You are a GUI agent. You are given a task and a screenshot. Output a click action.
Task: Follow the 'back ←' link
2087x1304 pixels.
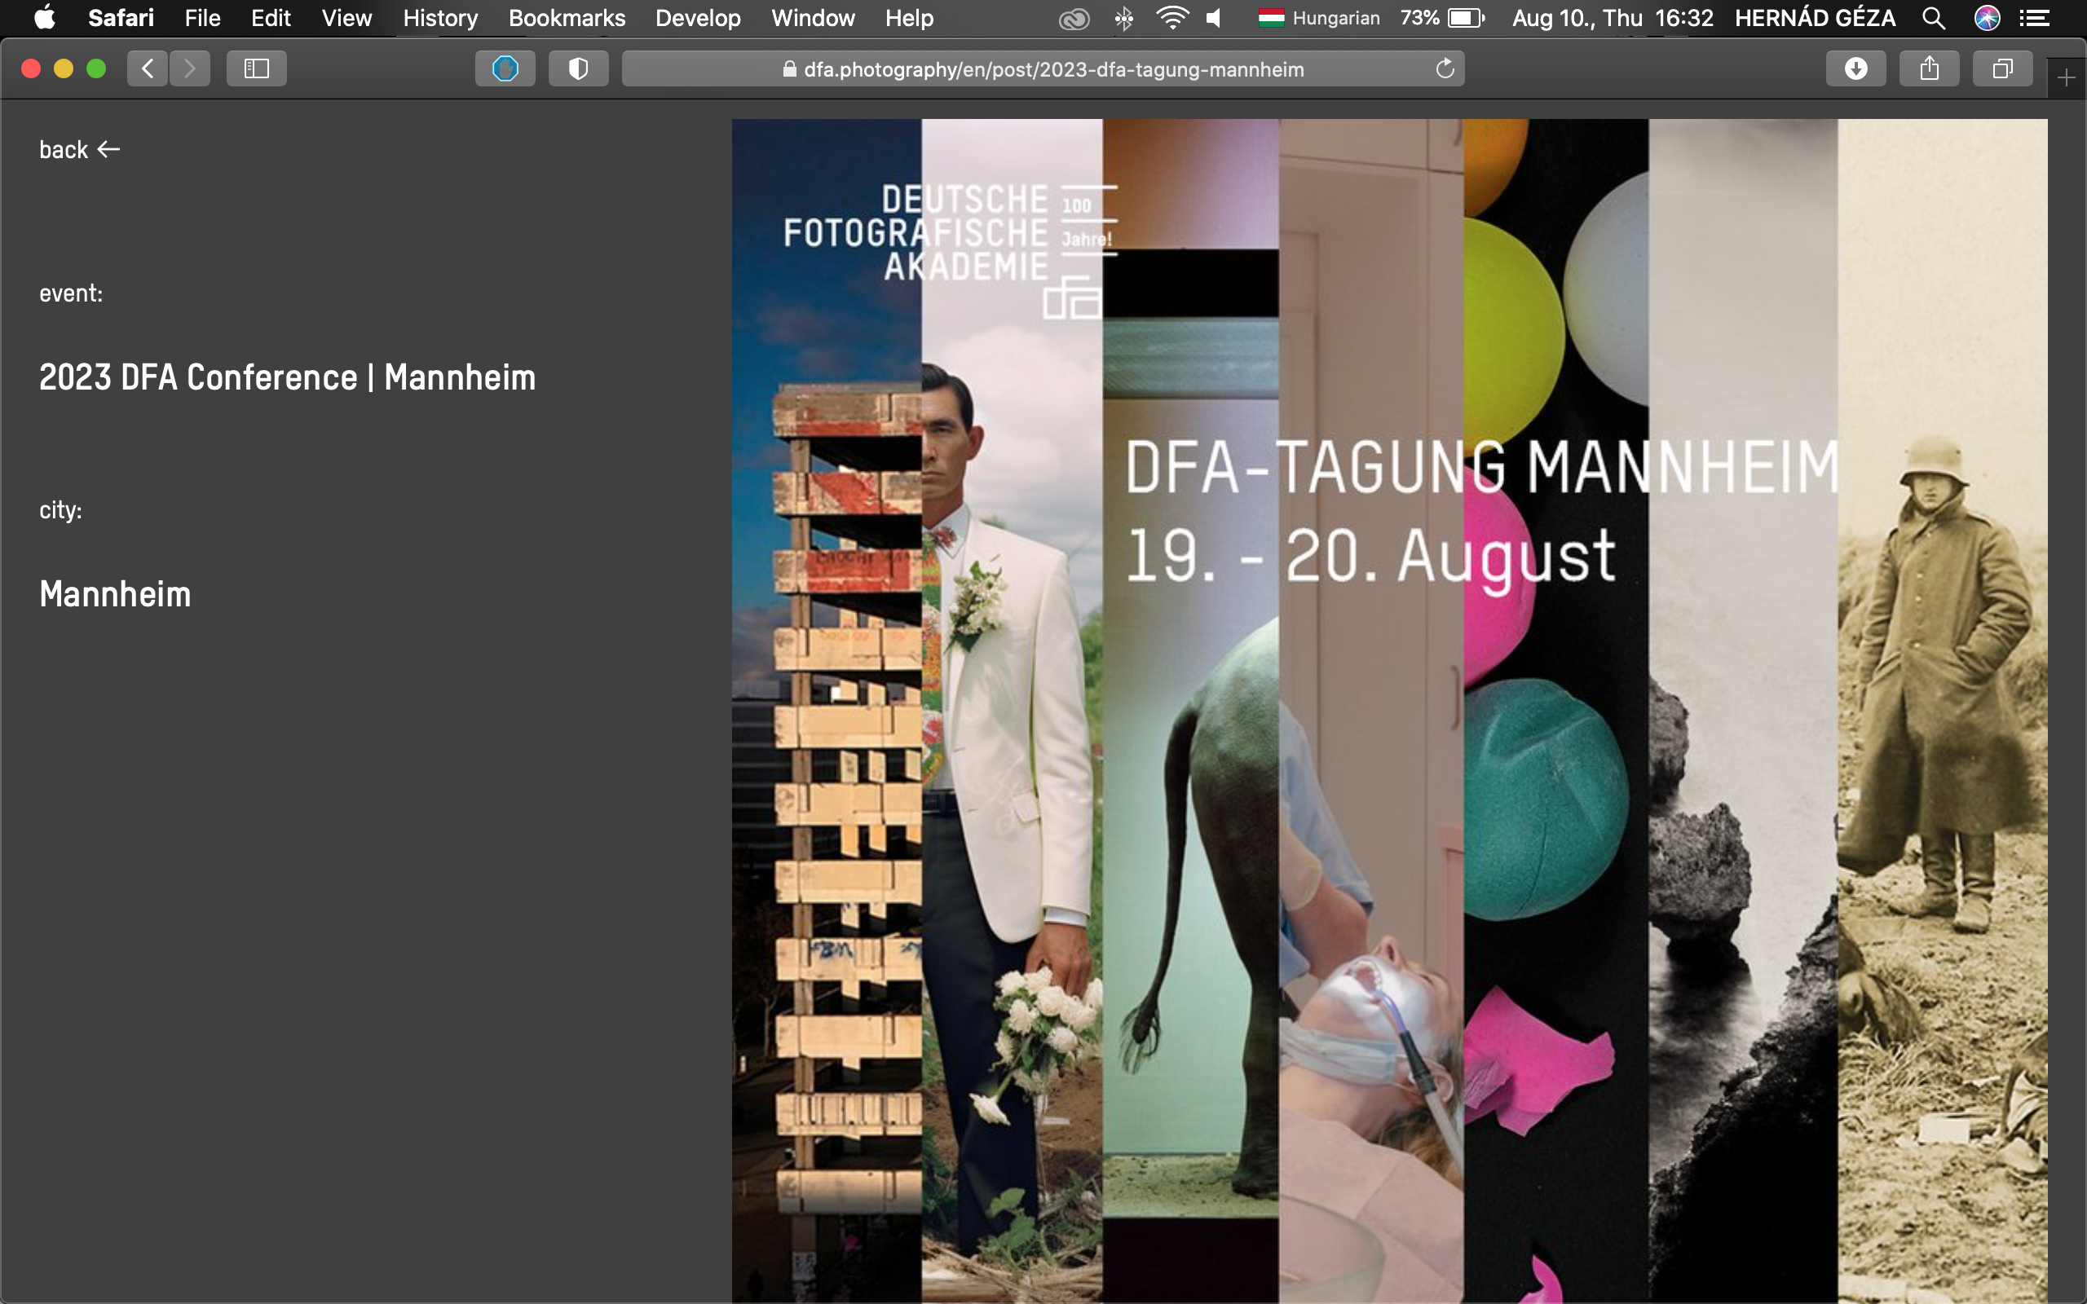(79, 149)
